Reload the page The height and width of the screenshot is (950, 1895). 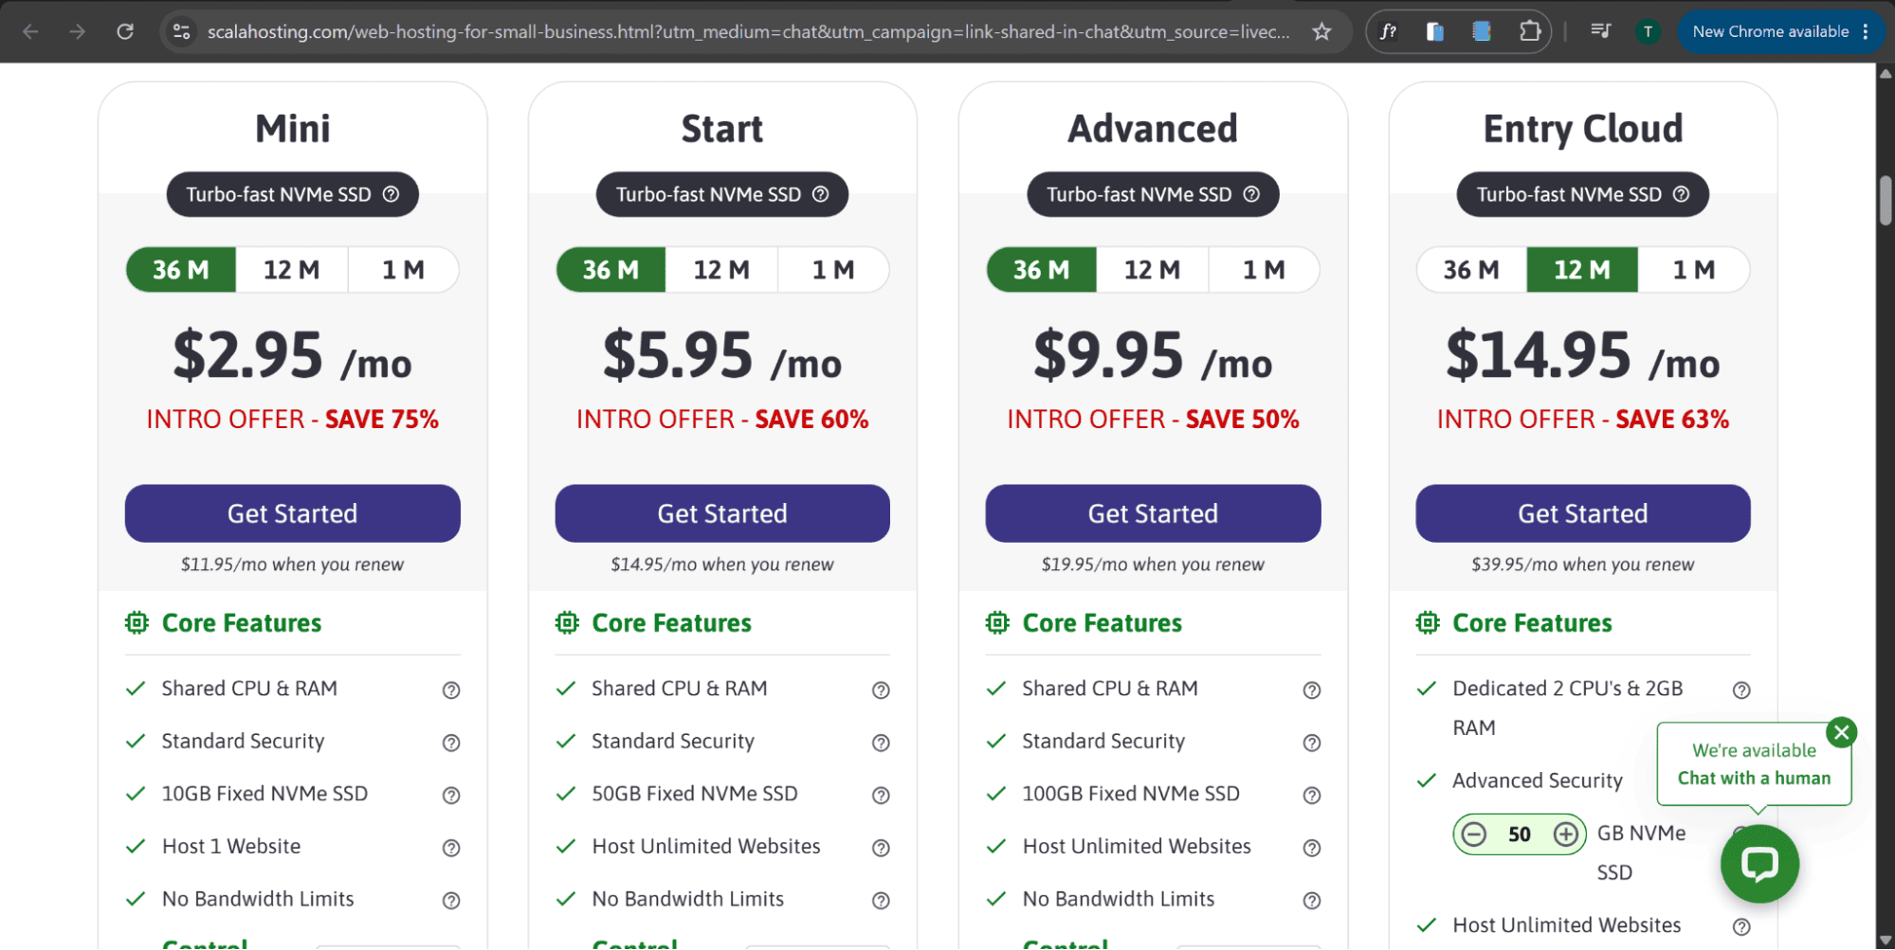pyautogui.click(x=125, y=31)
